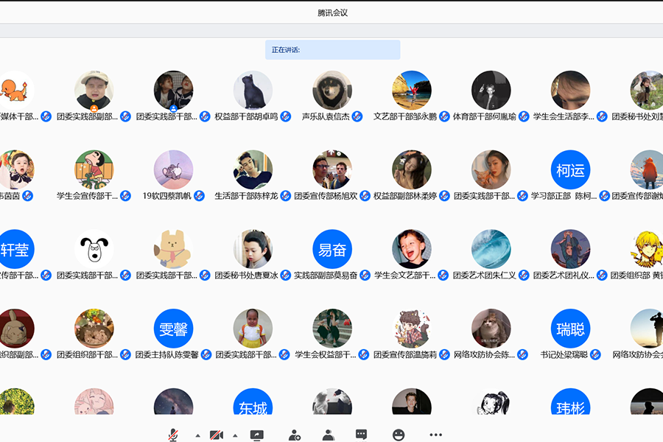Viewport: 663px width, 442px height.
Task: Open the chat window icon
Action: (x=361, y=435)
